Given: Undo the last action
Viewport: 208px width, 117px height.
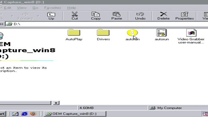Looking at the screenshot, I should (140, 16).
